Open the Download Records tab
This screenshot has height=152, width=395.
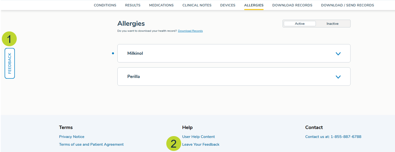292,5
